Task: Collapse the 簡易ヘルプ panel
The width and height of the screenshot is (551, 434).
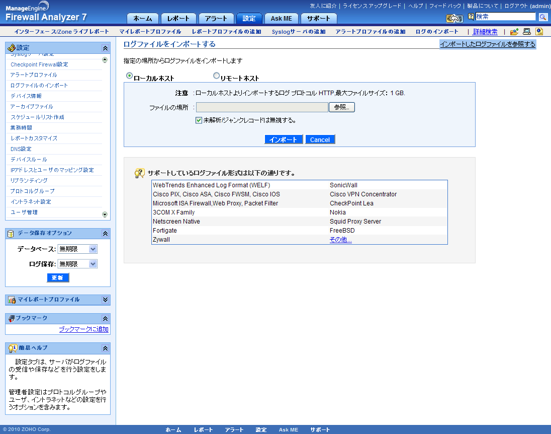Action: [105, 348]
